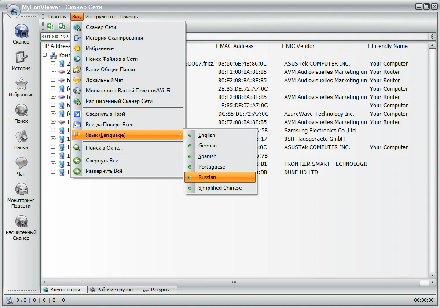440x308 pixels.
Task: Collapse the root computers tree node
Action: click(45, 55)
